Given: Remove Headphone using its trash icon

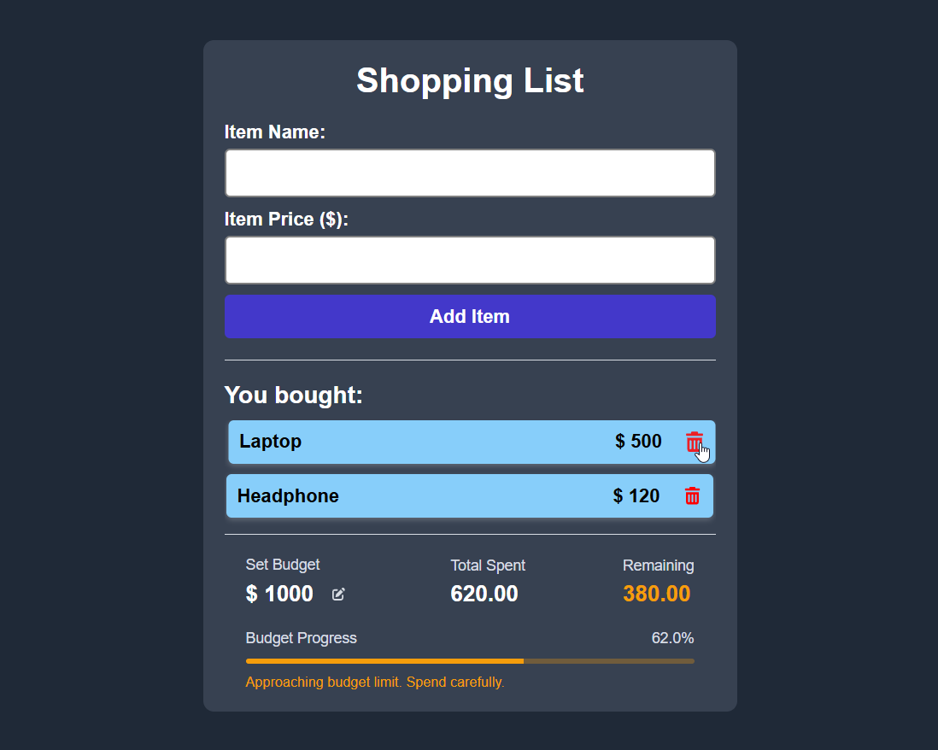Looking at the screenshot, I should coord(692,495).
